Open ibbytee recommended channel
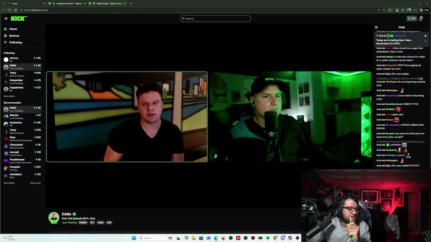The height and width of the screenshot is (242, 431). click(22, 116)
